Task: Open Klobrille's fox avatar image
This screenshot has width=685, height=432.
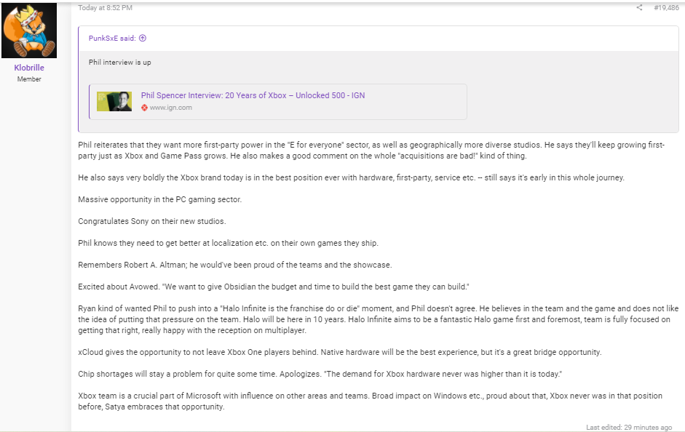Action: pyautogui.click(x=29, y=31)
